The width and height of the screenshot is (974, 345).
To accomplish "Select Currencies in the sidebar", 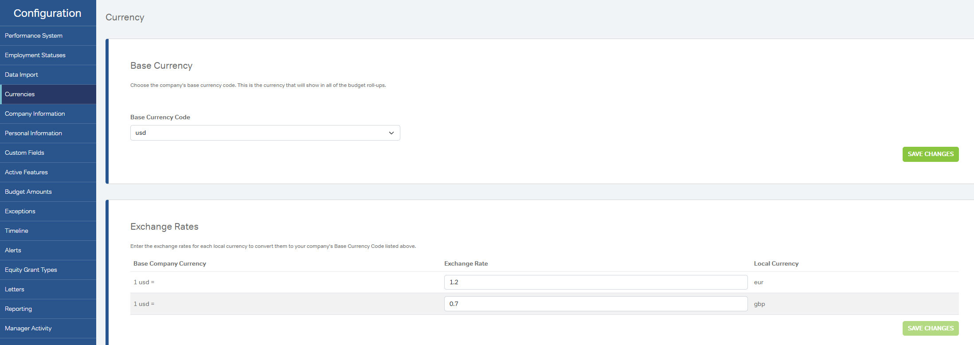I will point(20,94).
